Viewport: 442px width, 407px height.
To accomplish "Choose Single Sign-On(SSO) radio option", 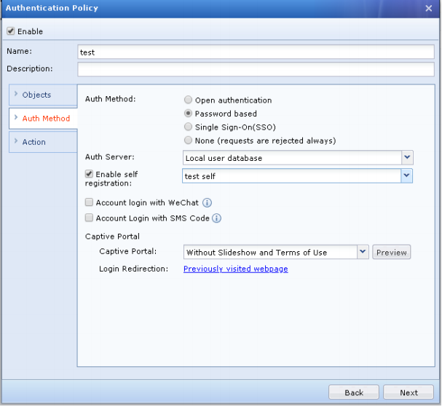I will click(188, 127).
